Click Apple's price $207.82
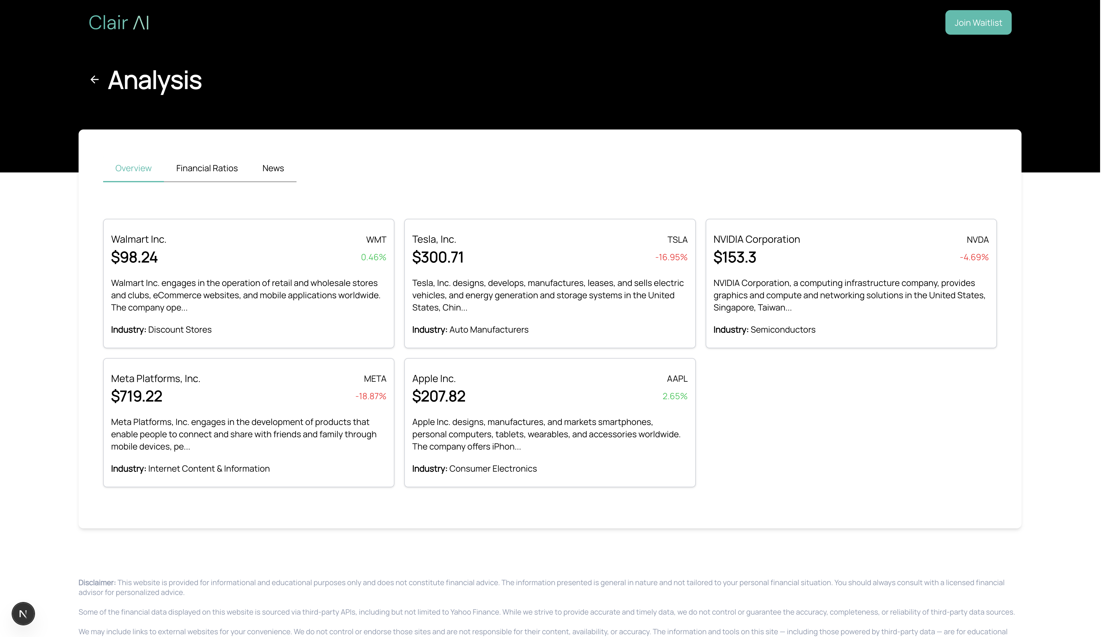This screenshot has height=637, width=1105. click(439, 396)
